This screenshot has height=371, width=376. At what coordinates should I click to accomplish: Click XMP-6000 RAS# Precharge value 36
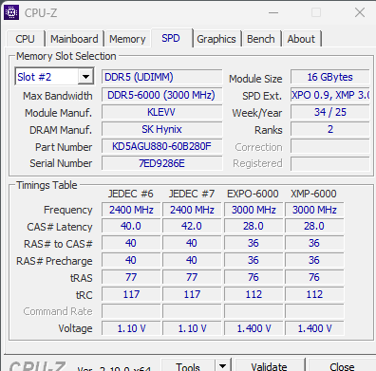click(314, 260)
